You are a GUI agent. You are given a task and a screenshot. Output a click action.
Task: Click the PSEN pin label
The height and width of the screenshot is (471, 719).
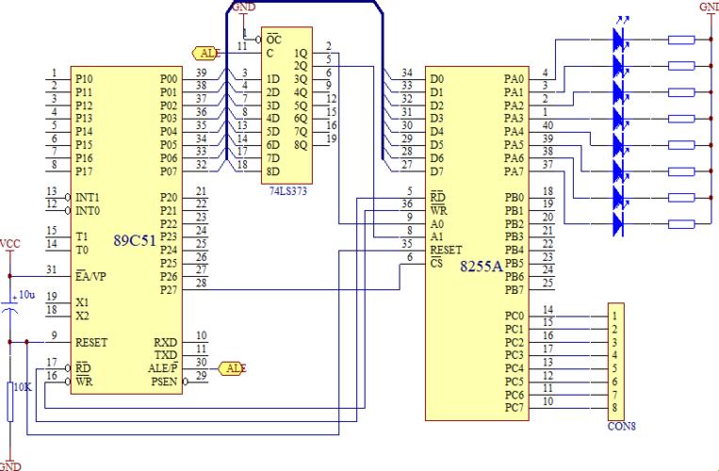pyautogui.click(x=164, y=382)
